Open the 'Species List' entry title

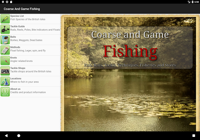pos(17,16)
